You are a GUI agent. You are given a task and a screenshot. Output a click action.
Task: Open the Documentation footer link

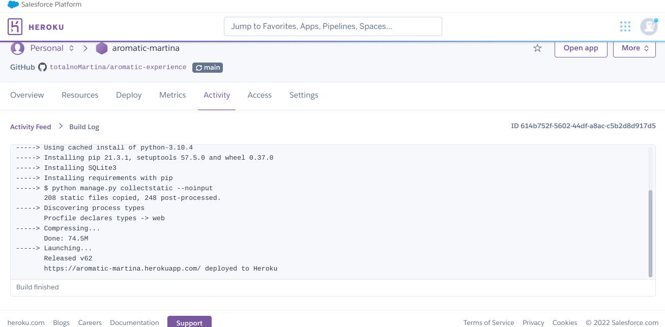tap(134, 322)
